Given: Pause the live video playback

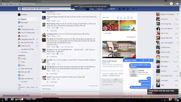Looking at the screenshot, I should point(6,99).
